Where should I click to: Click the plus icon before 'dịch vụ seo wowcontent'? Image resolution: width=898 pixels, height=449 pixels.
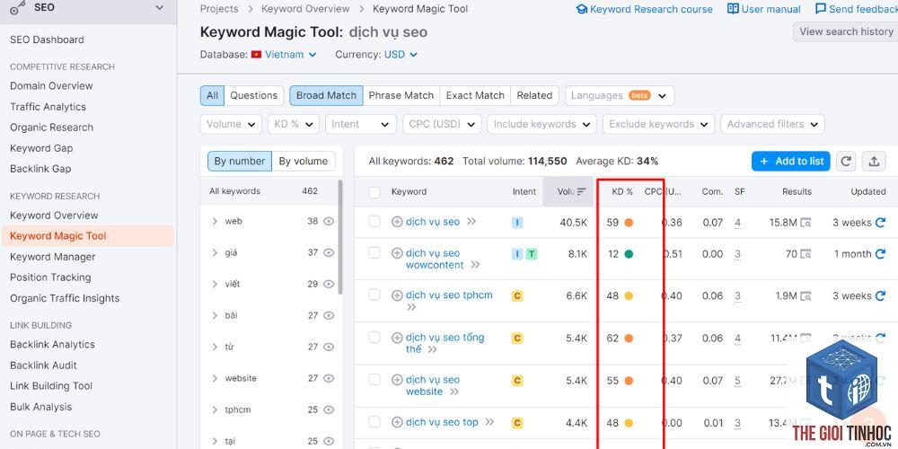click(x=397, y=253)
